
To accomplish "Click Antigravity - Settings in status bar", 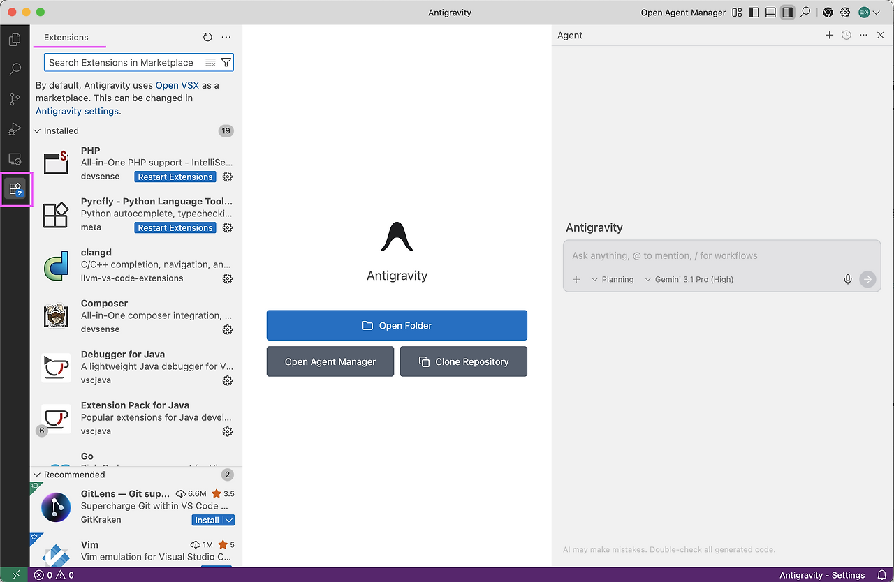I will pos(822,575).
